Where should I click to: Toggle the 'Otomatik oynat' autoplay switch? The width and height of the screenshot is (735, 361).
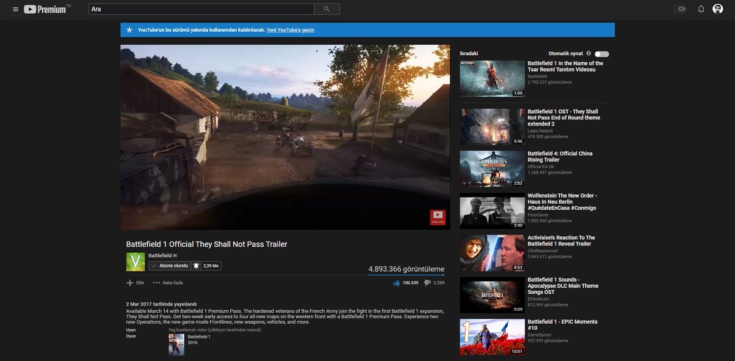601,54
